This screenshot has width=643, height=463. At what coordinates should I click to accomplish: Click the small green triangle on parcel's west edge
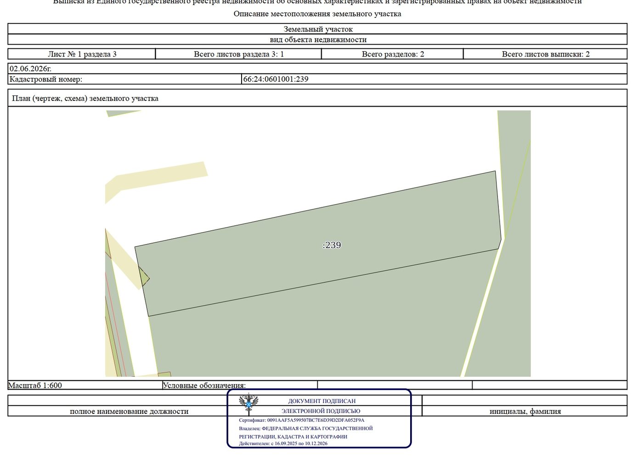(144, 277)
